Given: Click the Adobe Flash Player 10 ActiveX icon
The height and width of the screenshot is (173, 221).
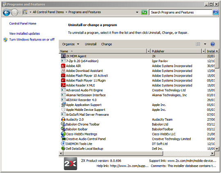Looking at the screenshot, I should (x=63, y=76).
